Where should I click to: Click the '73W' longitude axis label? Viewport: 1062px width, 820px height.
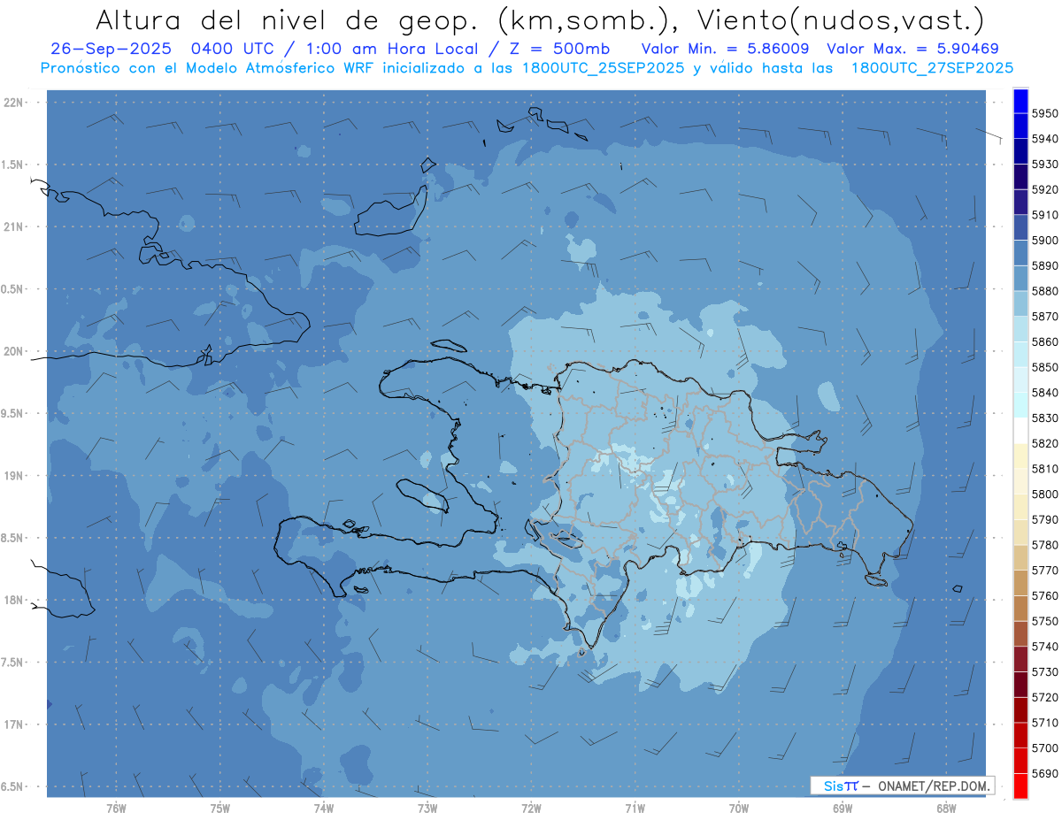click(427, 808)
